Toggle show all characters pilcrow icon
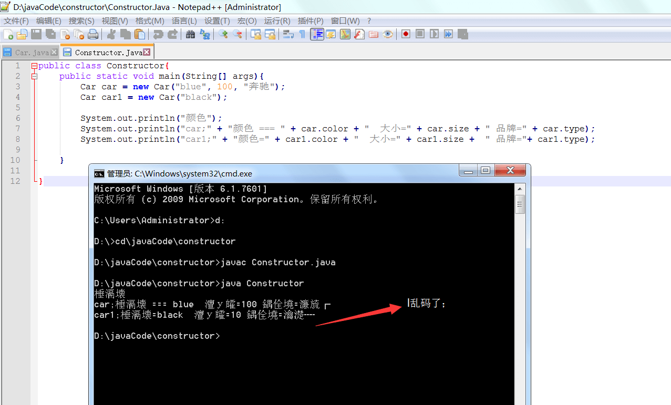 pos(302,34)
